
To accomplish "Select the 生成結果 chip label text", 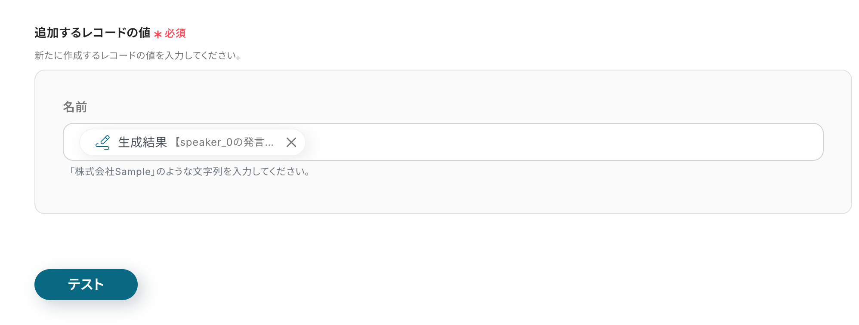I will tap(142, 142).
